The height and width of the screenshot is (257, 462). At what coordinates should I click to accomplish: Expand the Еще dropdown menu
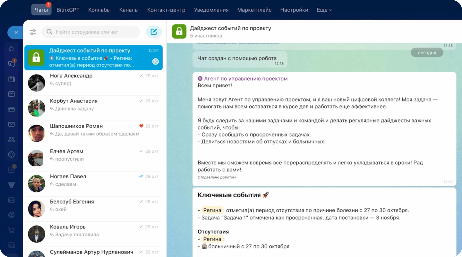pyautogui.click(x=324, y=10)
